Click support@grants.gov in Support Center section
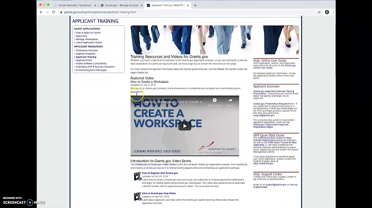 coord(276,185)
